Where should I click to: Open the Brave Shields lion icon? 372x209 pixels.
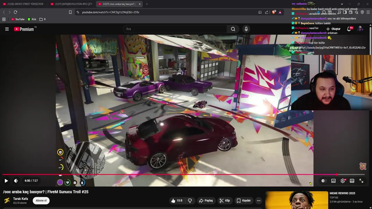pyautogui.click(x=274, y=12)
